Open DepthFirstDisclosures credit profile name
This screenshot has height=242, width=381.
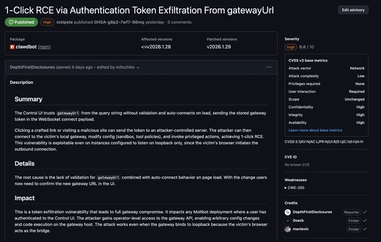click(x=312, y=212)
